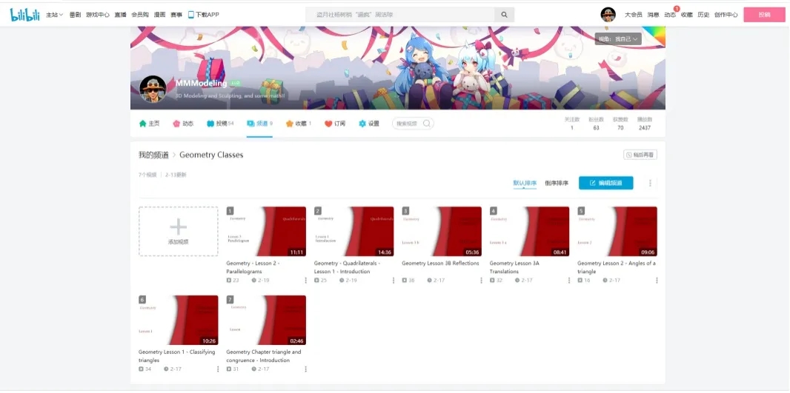
Task: Open options dots for 3A Translations video
Action: click(x=568, y=281)
